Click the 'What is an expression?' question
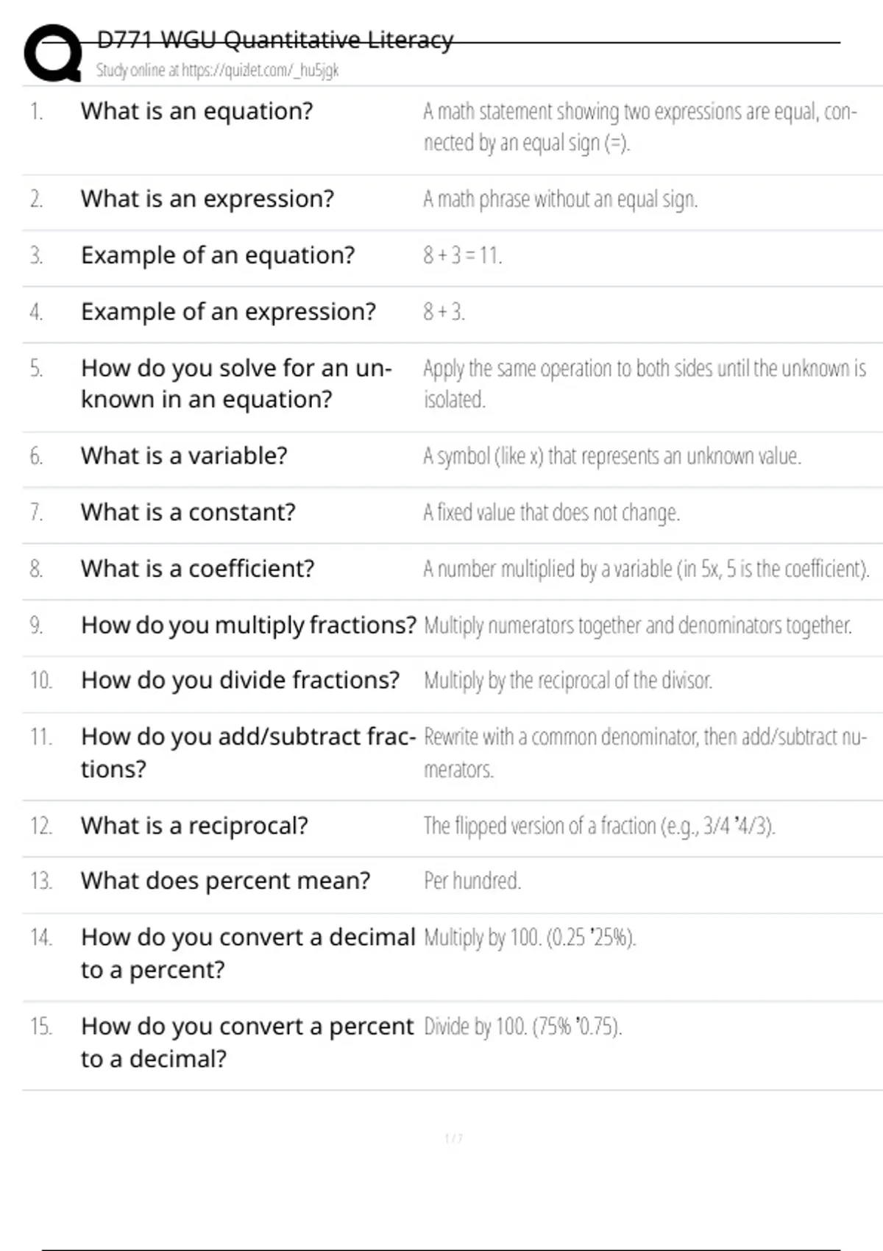Screen dimensions: 883x1251 tap(207, 199)
